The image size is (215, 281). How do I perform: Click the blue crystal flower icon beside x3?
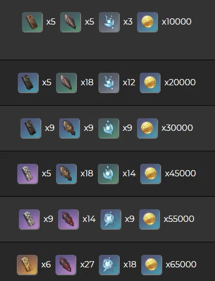click(x=109, y=22)
